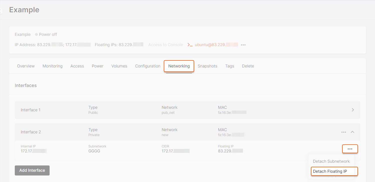Open Interface 2 header ellipsis menu

tap(344, 132)
